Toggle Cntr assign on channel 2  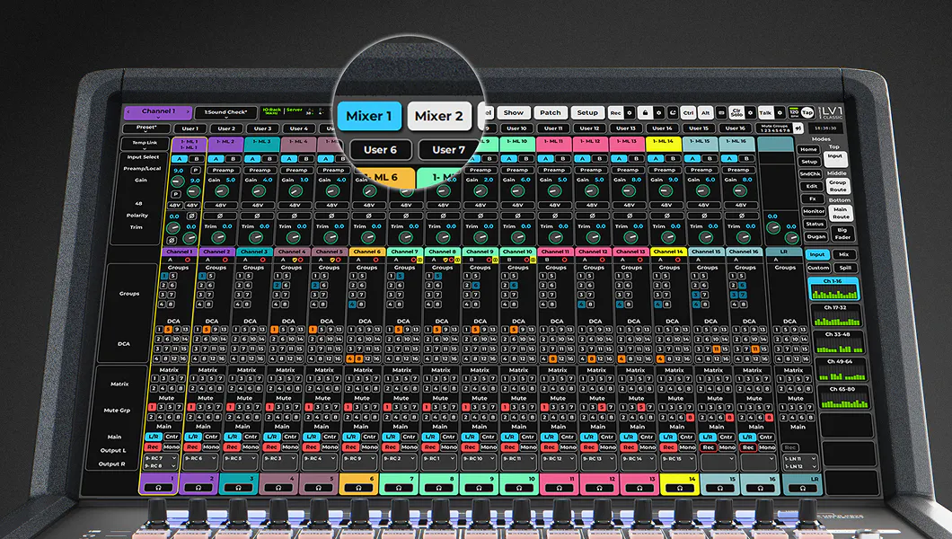211,437
